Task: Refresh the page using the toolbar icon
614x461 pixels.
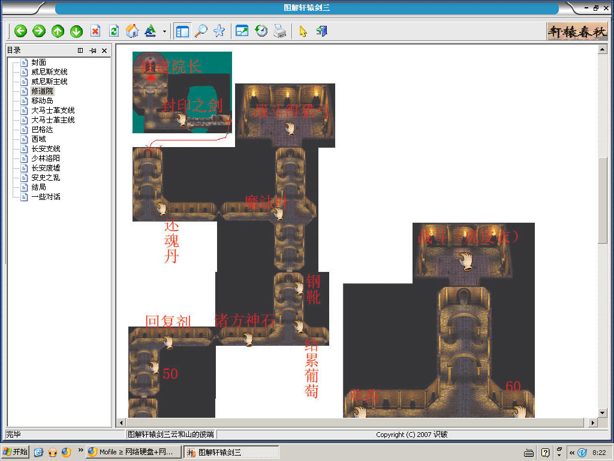Action: [x=113, y=31]
